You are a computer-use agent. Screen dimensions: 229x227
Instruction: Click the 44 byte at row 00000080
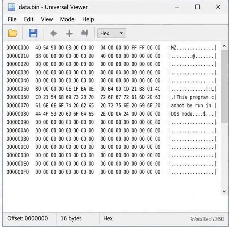click(38, 114)
